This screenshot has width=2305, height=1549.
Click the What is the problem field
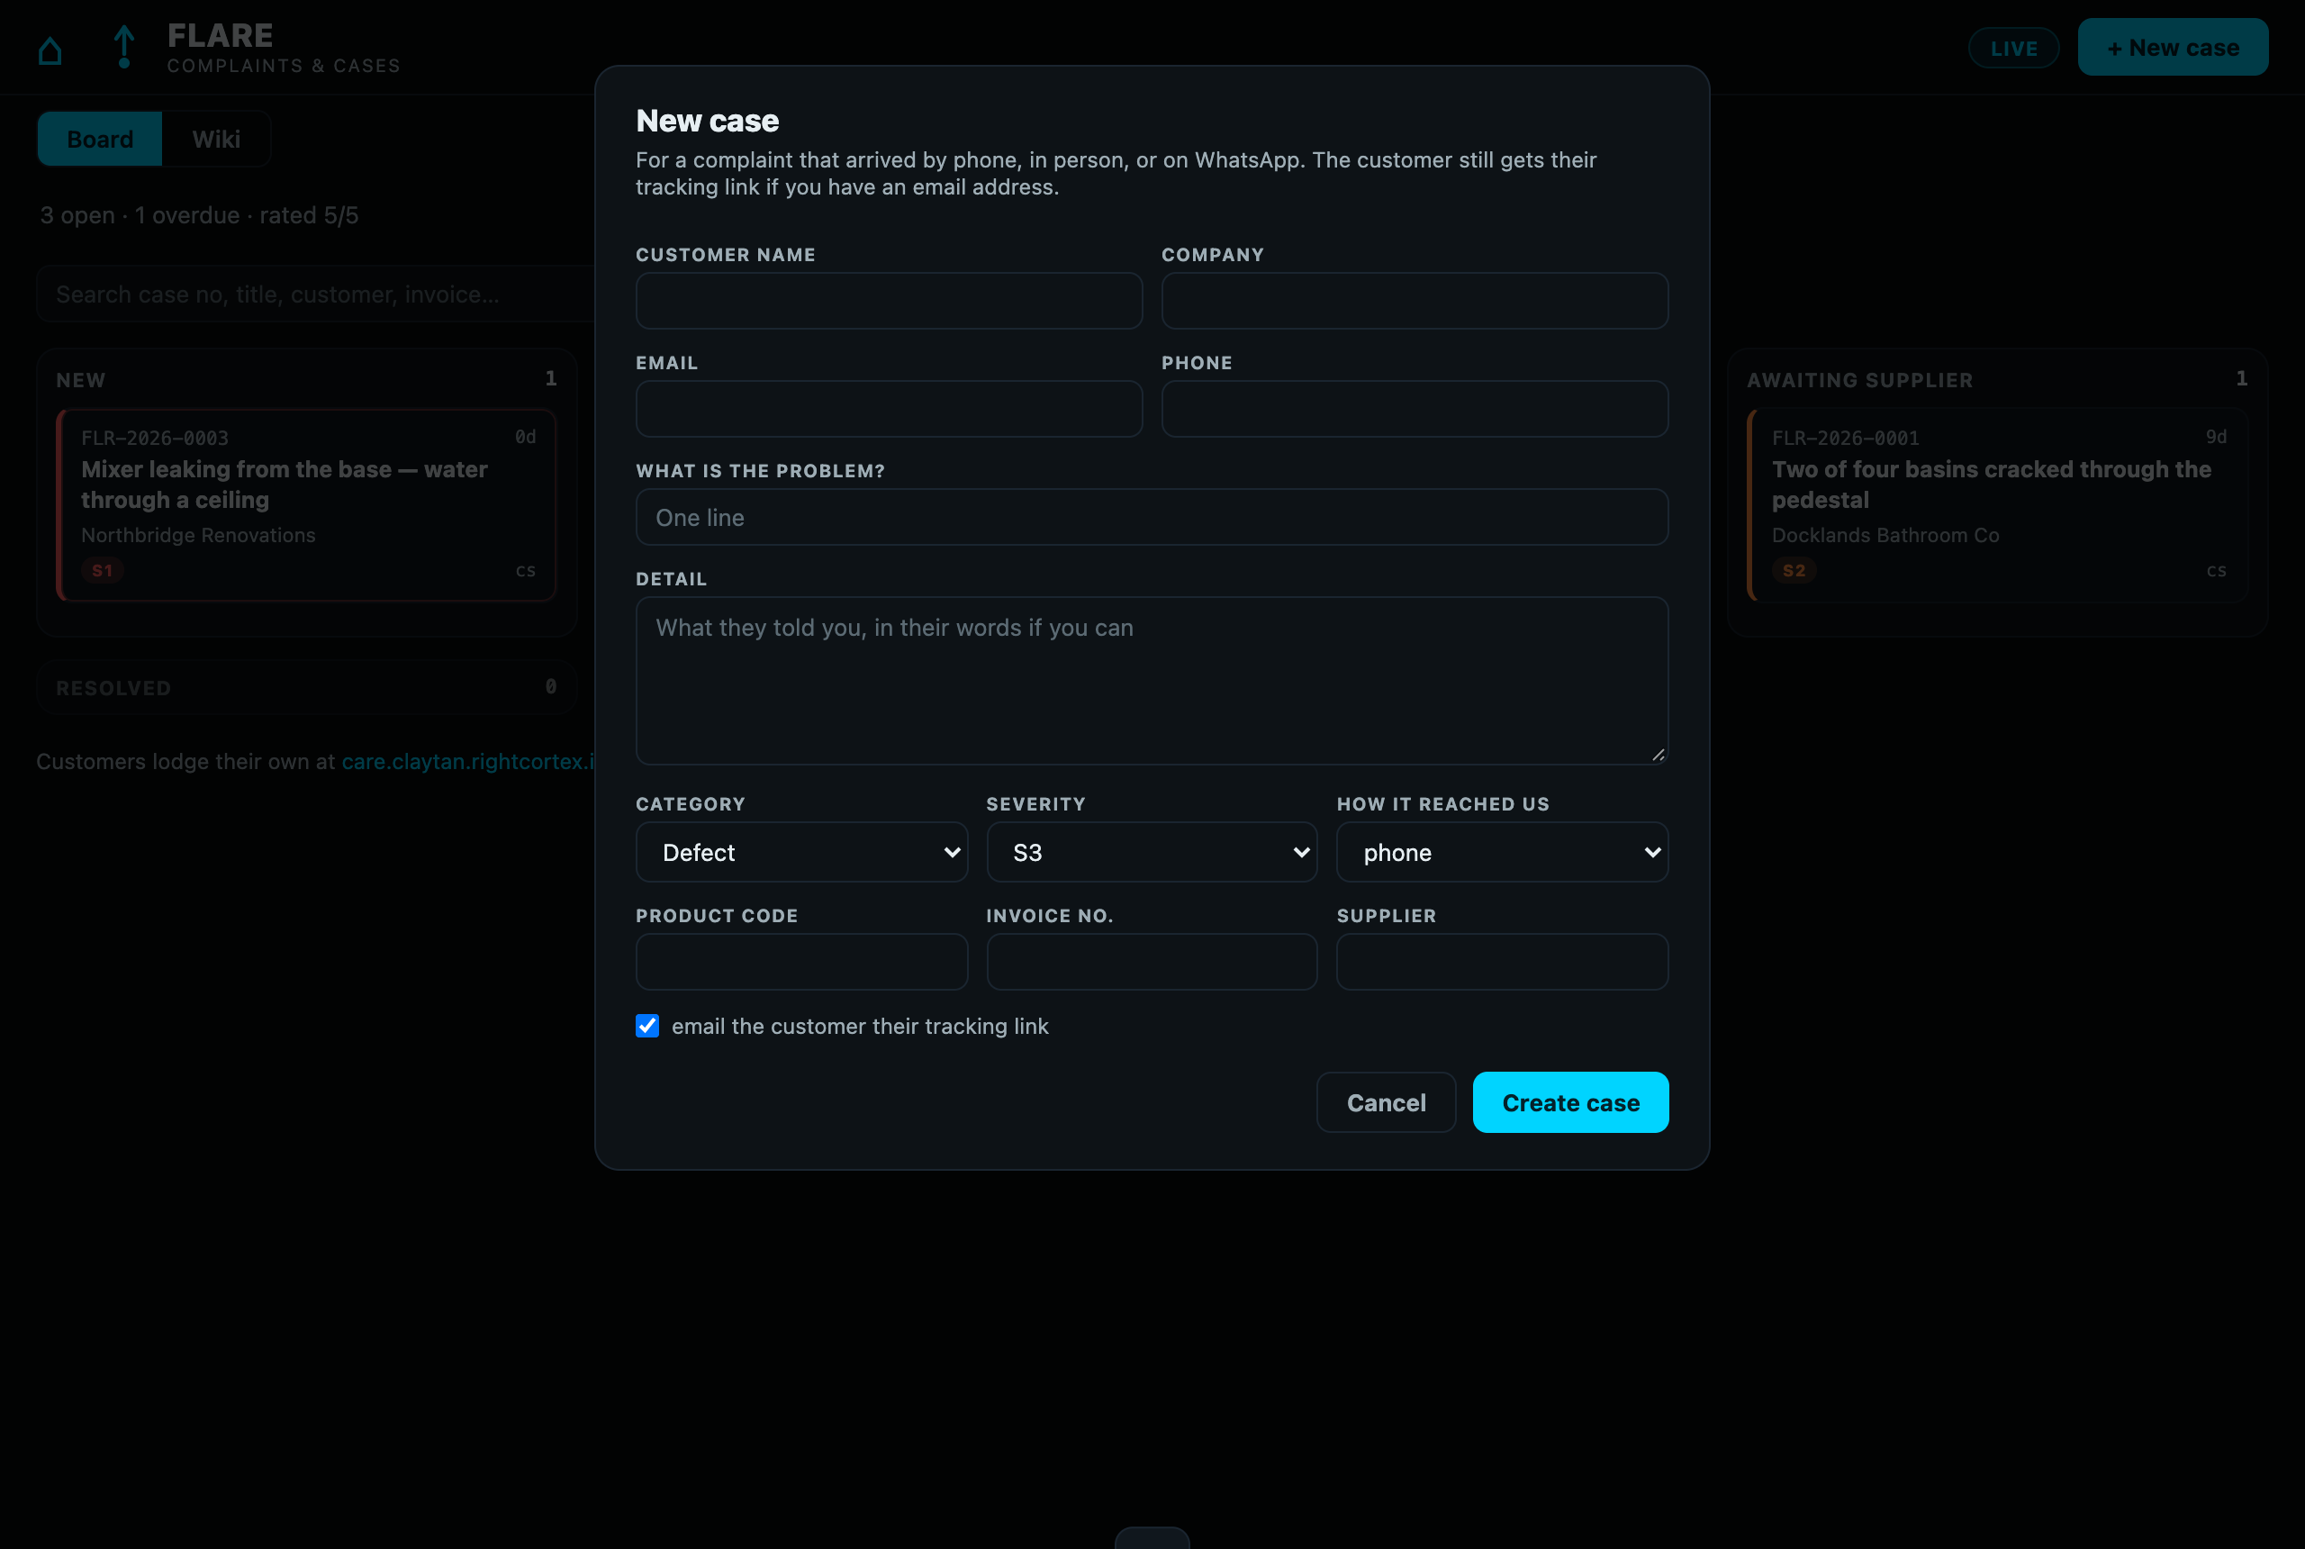click(1152, 517)
